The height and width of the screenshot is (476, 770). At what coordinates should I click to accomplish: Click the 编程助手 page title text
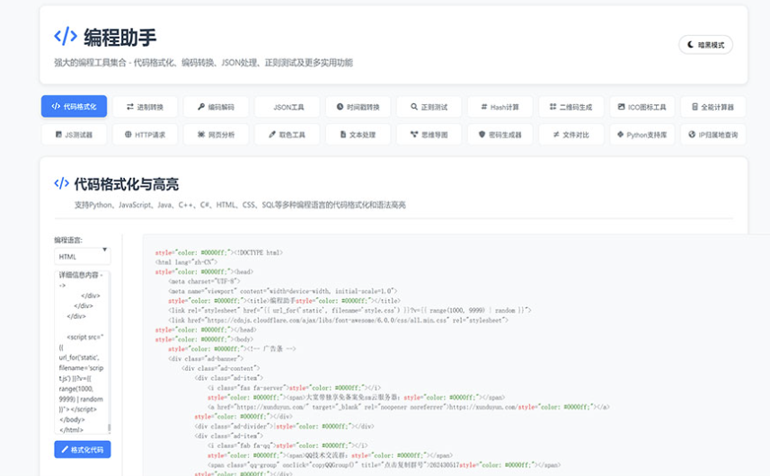119,38
